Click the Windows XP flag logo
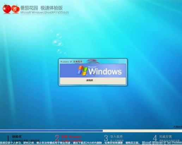The image size is (182, 145). [x=82, y=71]
